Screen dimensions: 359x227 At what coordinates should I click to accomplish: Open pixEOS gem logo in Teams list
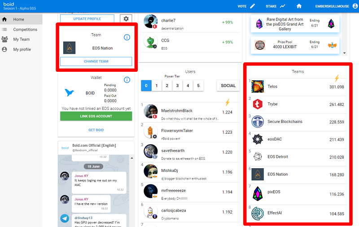point(258,194)
